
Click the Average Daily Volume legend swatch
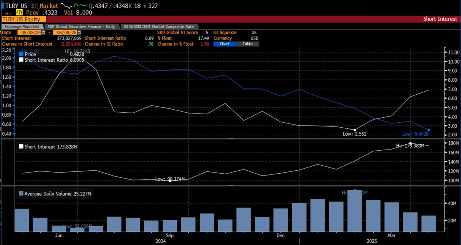pos(21,194)
